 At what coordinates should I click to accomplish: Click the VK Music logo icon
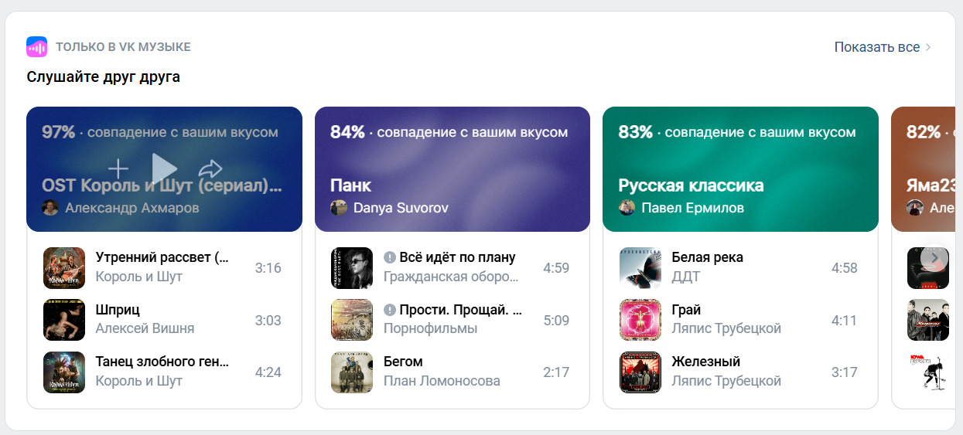[x=36, y=47]
